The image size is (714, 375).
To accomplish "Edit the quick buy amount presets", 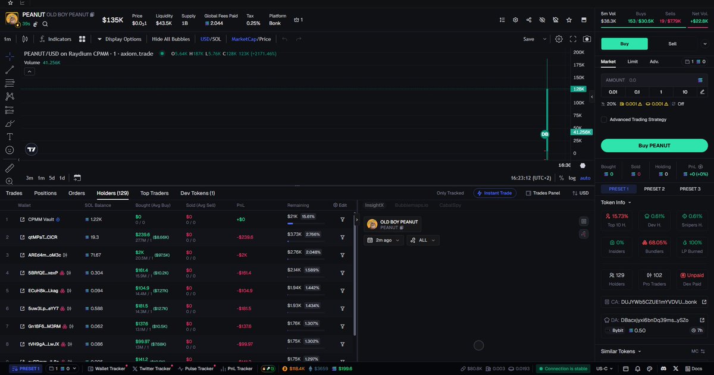I will click(702, 92).
